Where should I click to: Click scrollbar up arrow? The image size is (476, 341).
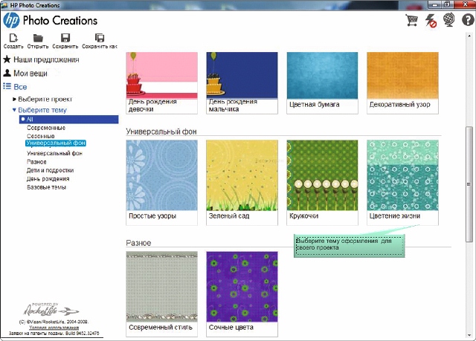point(469,36)
